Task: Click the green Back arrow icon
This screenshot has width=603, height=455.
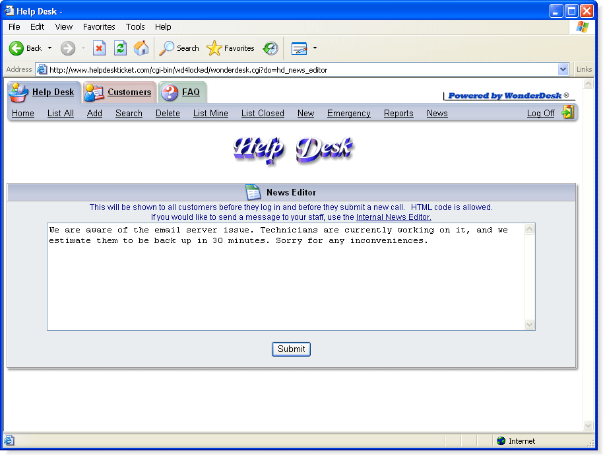Action: pos(16,48)
